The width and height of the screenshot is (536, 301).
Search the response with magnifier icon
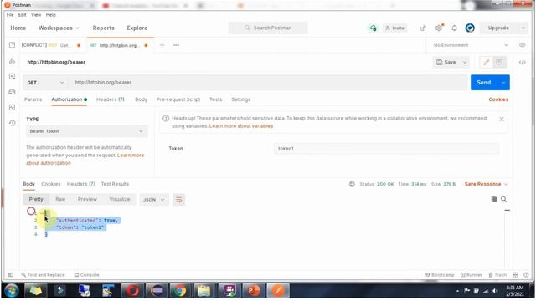coord(503,199)
